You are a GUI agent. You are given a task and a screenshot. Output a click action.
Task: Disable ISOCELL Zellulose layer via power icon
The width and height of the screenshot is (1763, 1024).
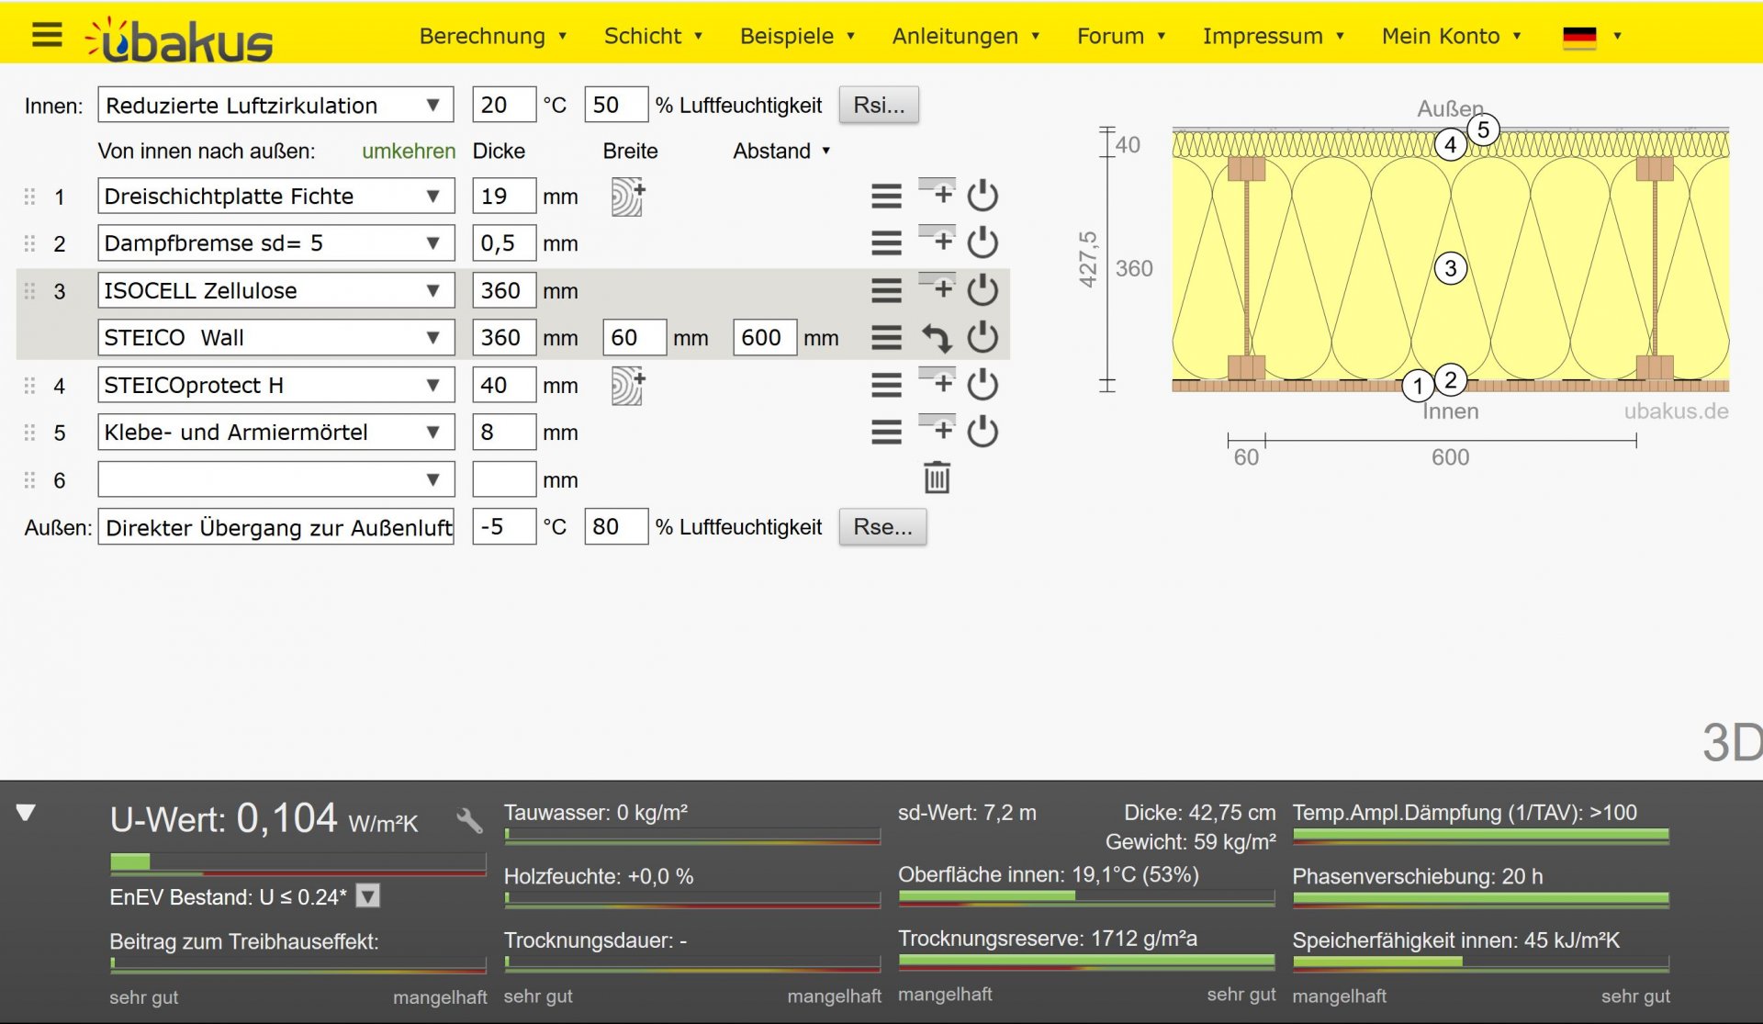click(983, 290)
